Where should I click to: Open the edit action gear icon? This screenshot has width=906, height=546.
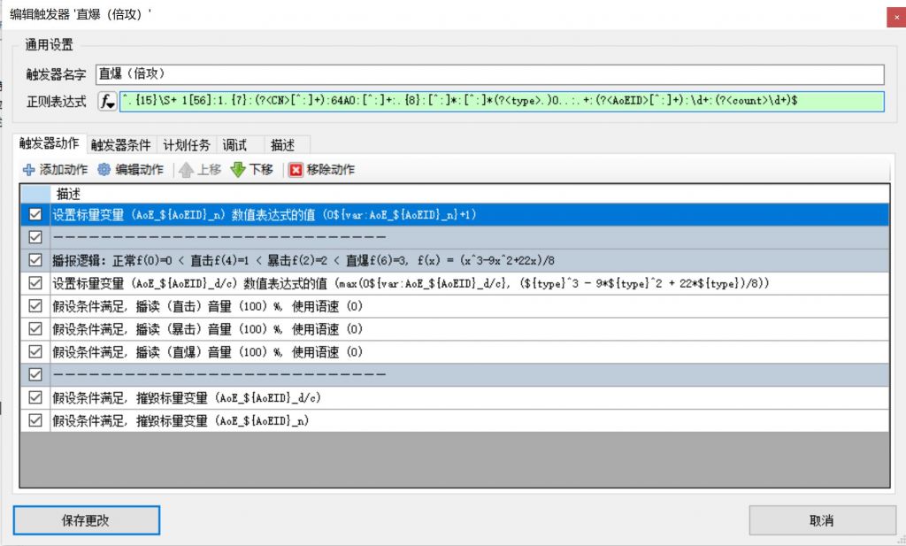102,169
